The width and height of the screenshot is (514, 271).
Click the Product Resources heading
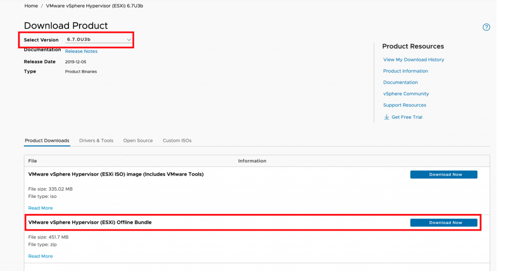point(413,46)
